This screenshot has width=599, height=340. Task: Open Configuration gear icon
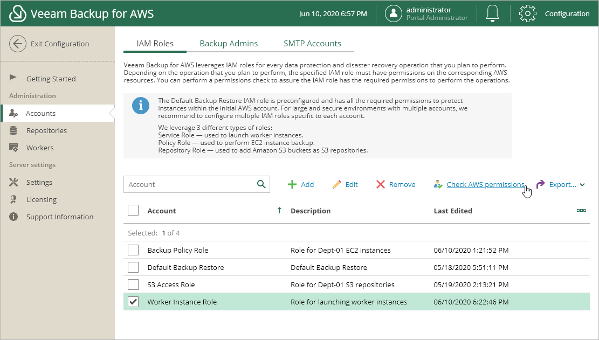(x=527, y=13)
